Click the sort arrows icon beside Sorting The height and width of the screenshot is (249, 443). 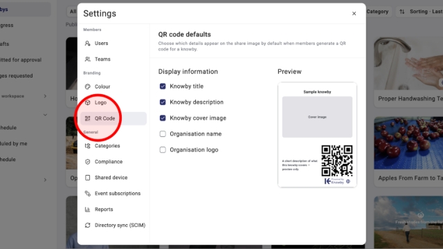(x=402, y=12)
